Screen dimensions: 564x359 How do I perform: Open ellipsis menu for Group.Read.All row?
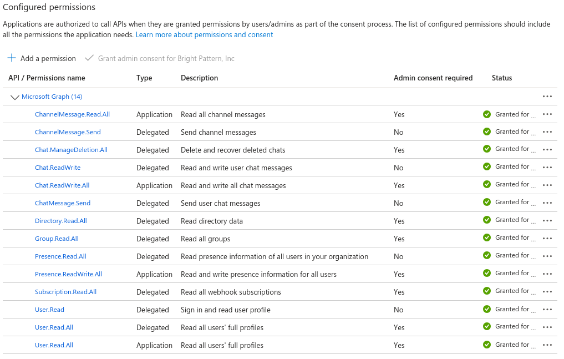pos(547,238)
